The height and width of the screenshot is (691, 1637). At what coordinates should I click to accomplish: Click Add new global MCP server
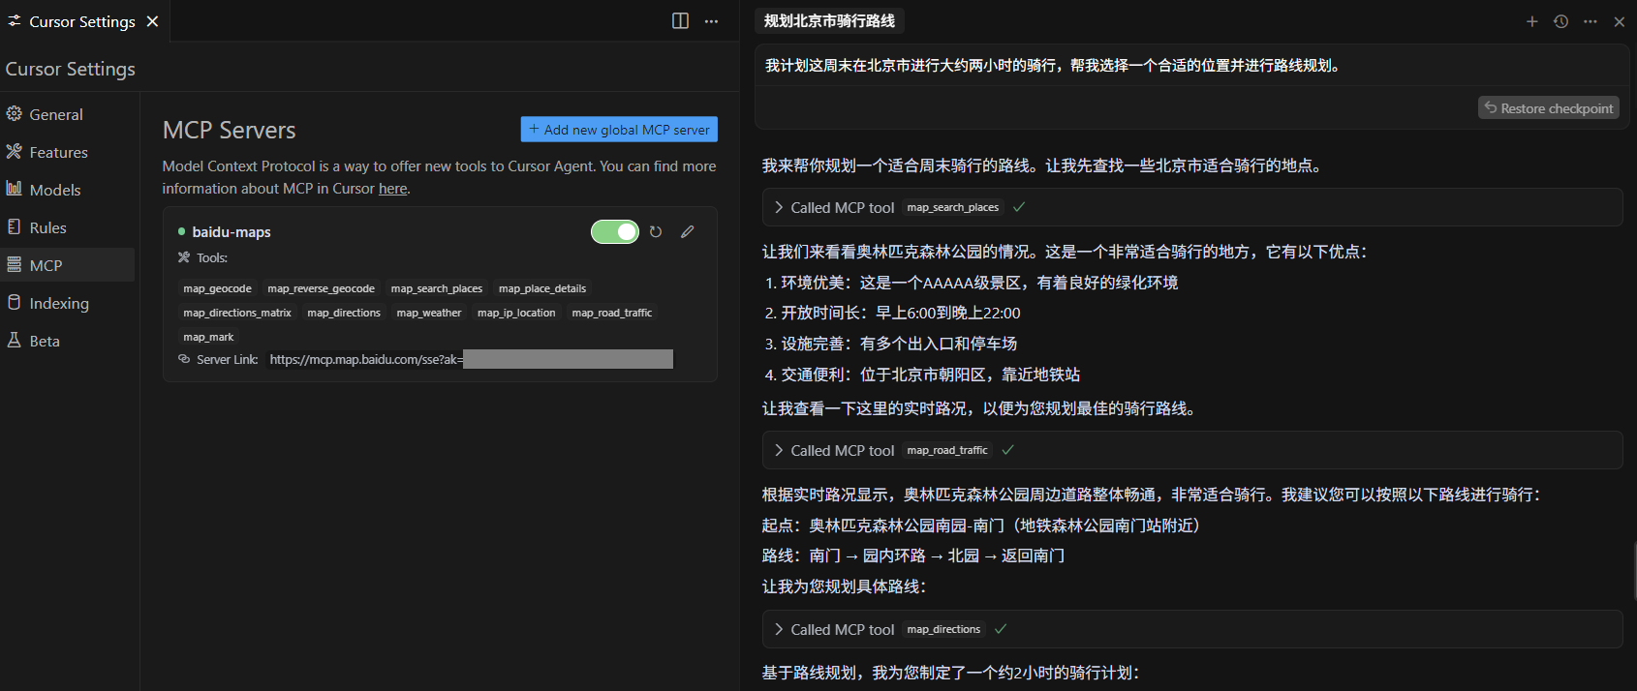click(619, 130)
